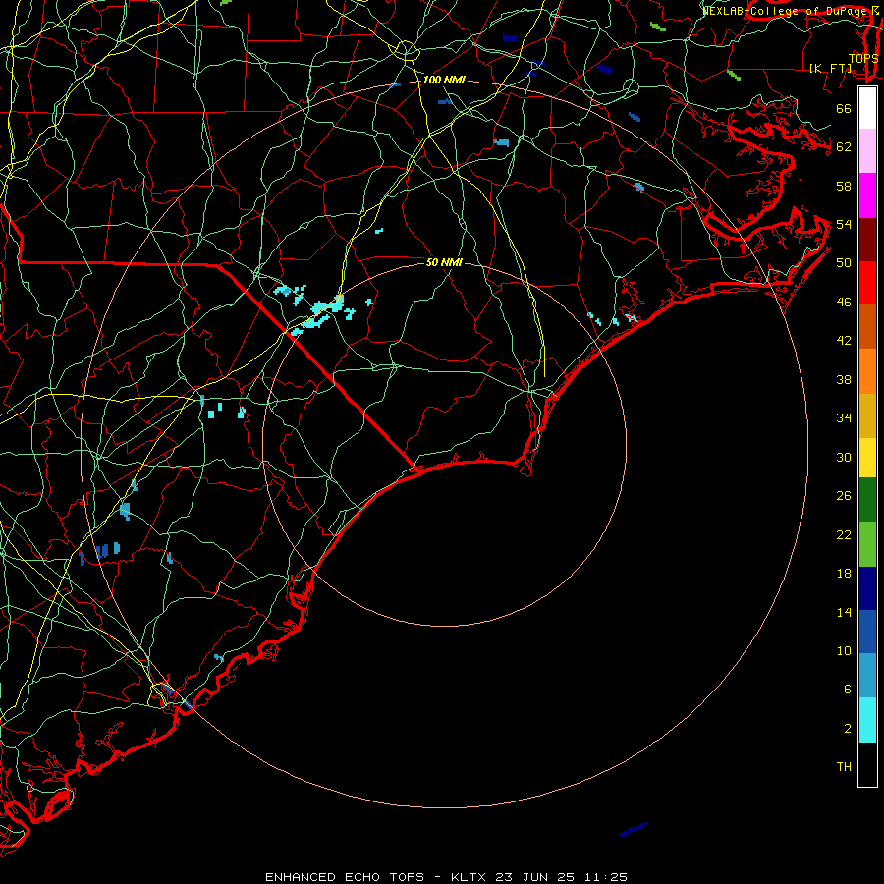Click the "6" legend label
This screenshot has width=884, height=884.
(x=847, y=689)
